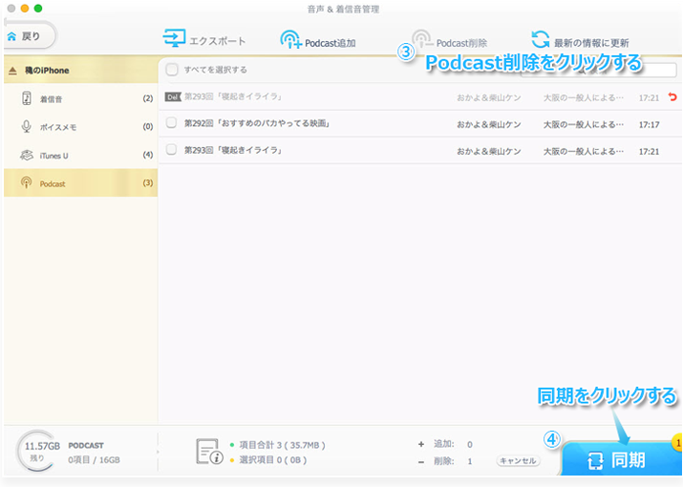Click the (2) count beside 着信音

(x=148, y=98)
